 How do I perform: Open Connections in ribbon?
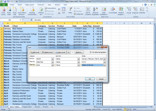pos(50,8)
